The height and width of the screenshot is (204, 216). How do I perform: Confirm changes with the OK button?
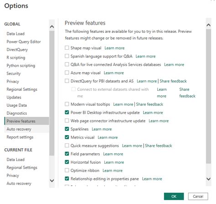click(174, 196)
